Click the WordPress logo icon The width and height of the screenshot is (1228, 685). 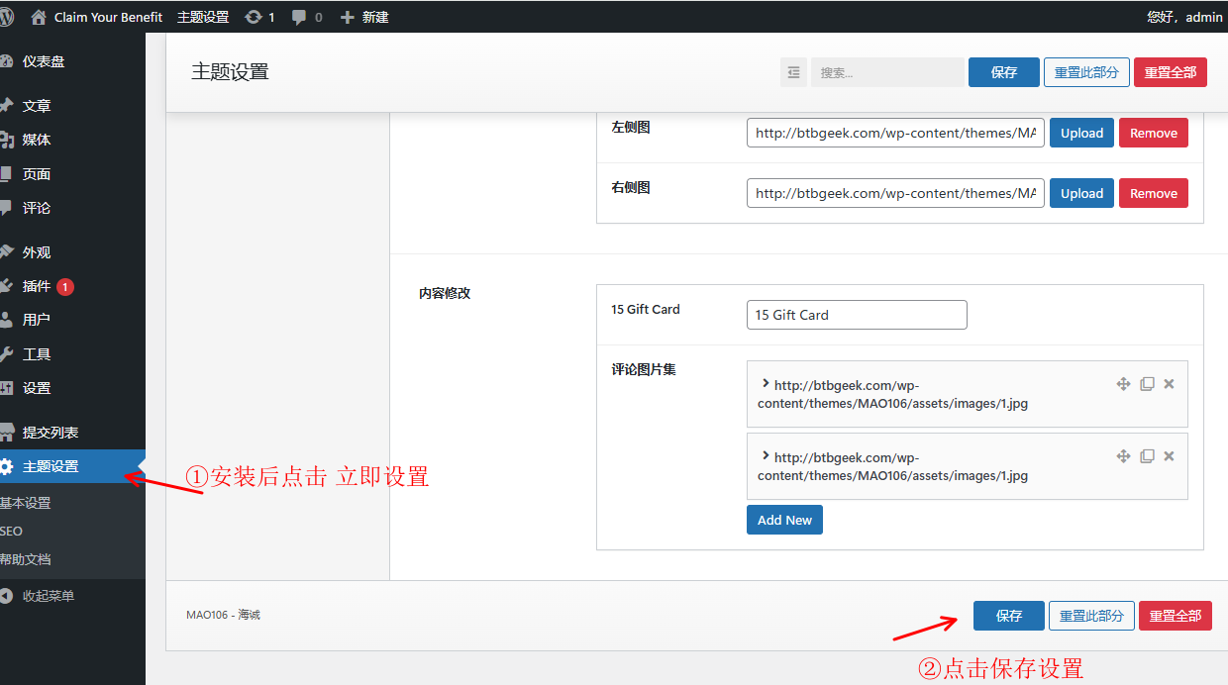(7, 17)
